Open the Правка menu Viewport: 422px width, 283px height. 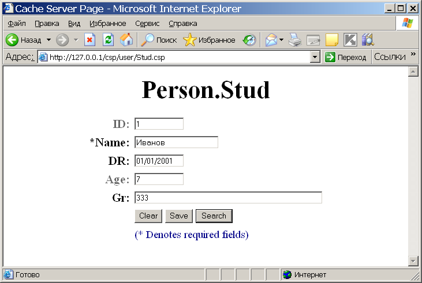tap(47, 24)
